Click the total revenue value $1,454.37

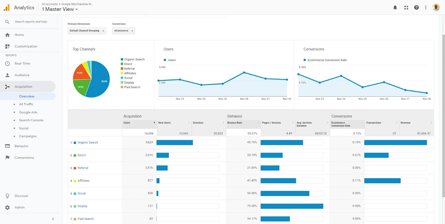click(424, 134)
